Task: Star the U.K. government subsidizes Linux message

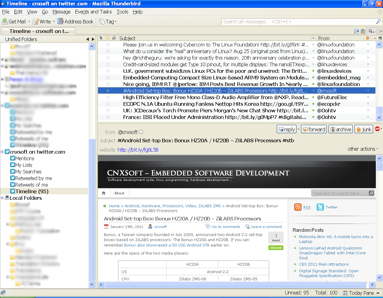Action: coord(108,71)
